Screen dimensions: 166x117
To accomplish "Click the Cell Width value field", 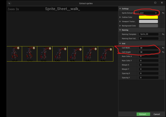I will tap(149, 48).
